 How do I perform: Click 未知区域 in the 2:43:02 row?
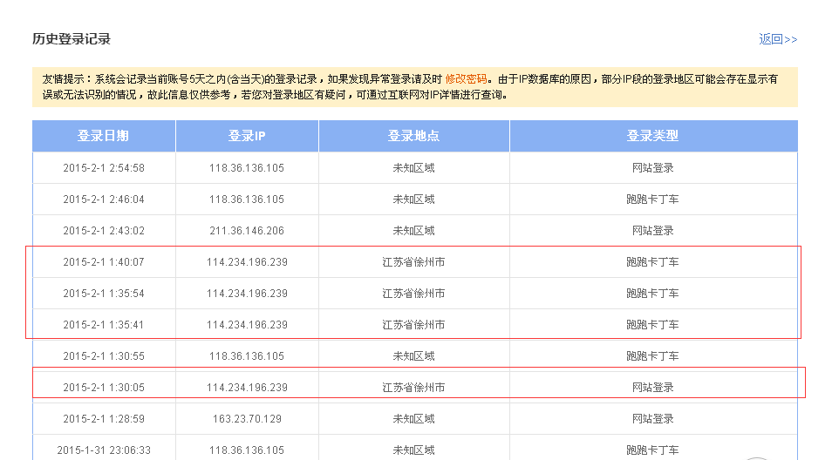[414, 231]
